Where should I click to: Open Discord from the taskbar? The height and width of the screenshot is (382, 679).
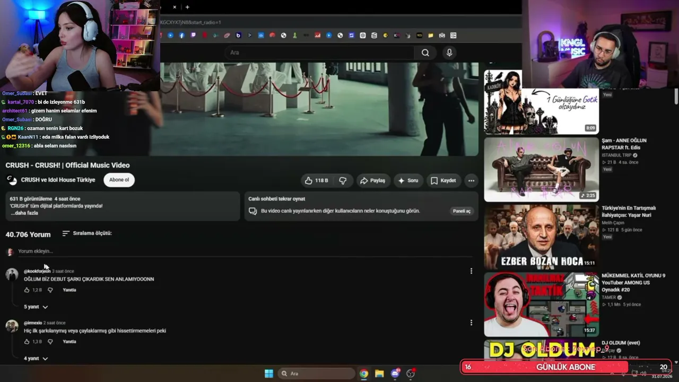(395, 374)
